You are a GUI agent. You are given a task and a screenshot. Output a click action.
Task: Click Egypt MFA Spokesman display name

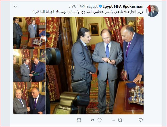point(123,6)
